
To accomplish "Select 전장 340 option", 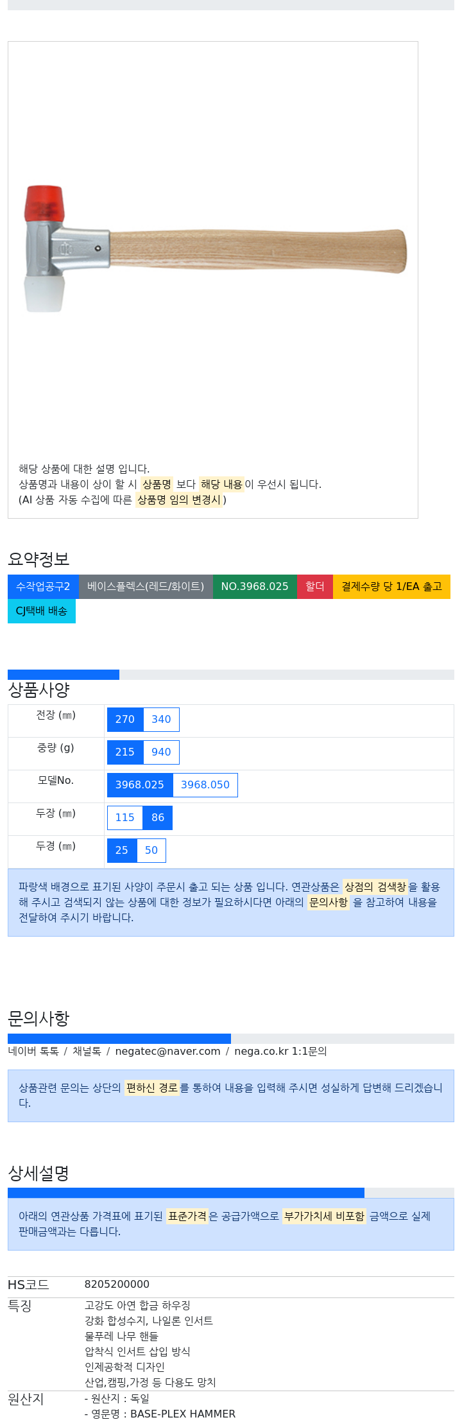I will pyautogui.click(x=161, y=720).
